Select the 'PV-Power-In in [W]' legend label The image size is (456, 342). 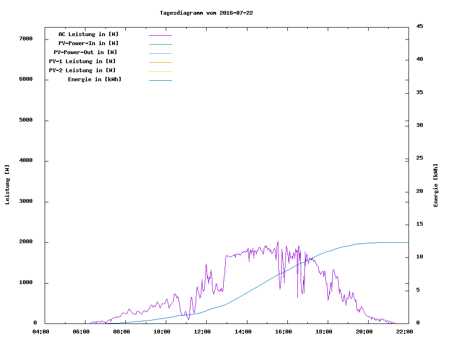point(88,43)
